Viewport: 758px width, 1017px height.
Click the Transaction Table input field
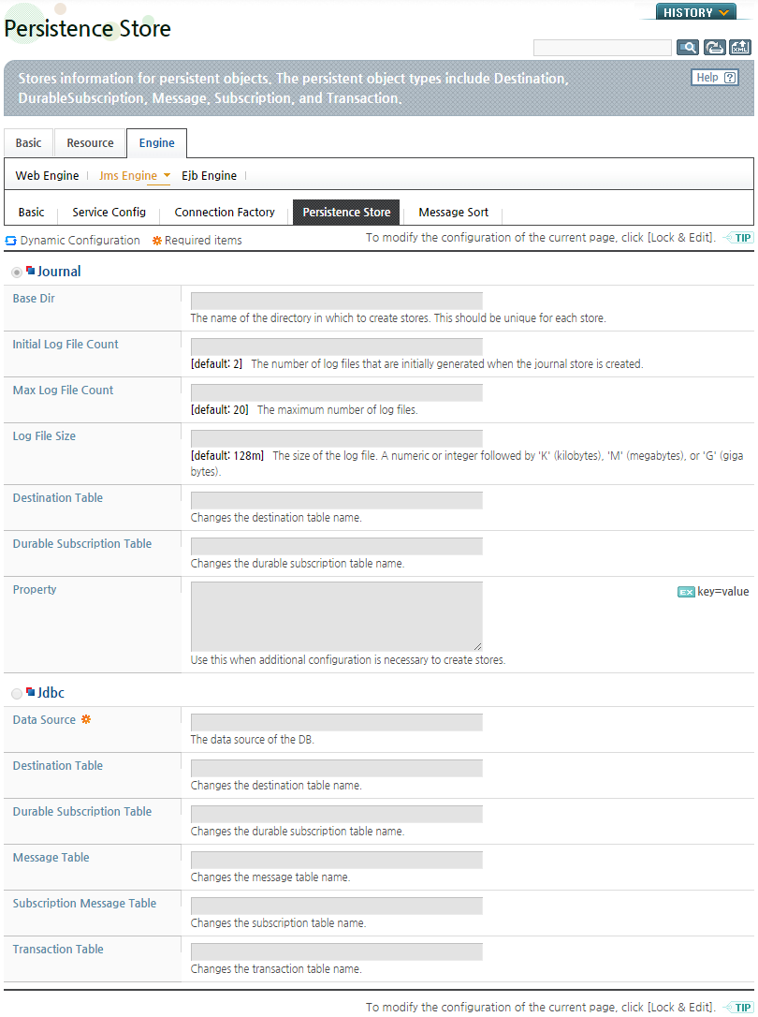pos(337,952)
